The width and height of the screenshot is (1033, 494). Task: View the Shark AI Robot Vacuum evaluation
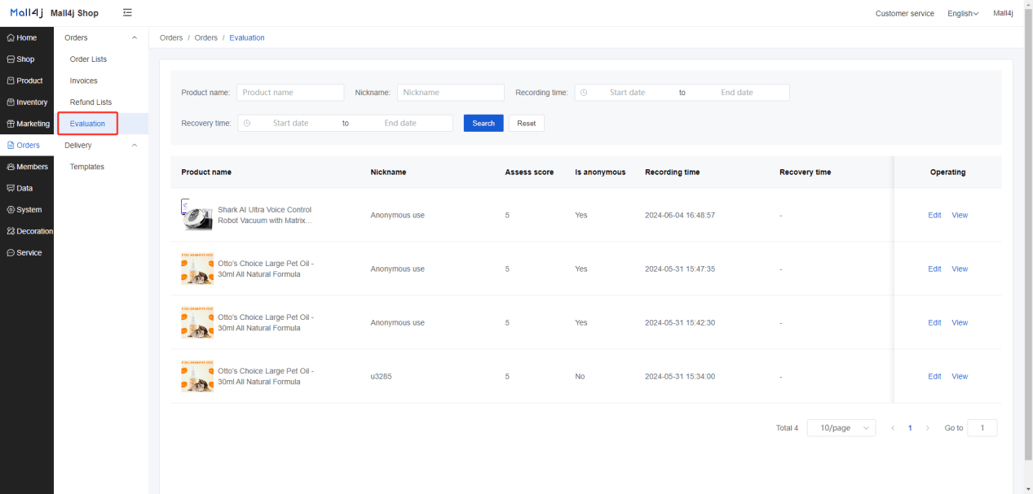pos(960,216)
